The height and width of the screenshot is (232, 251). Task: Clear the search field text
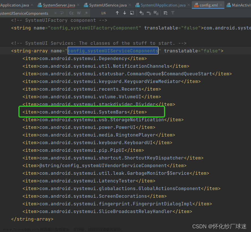[x=56, y=13]
